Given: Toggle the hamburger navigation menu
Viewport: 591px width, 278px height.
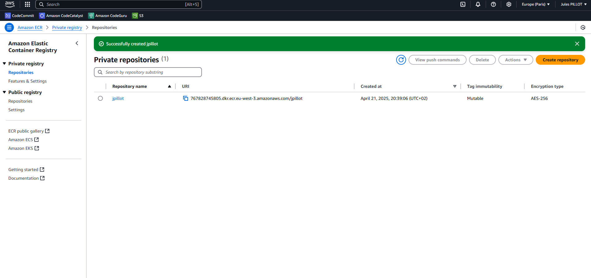Looking at the screenshot, I should tap(9, 27).
